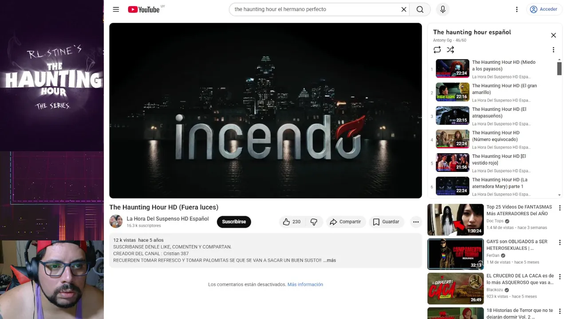Open Doc Tops channel name

click(x=495, y=221)
